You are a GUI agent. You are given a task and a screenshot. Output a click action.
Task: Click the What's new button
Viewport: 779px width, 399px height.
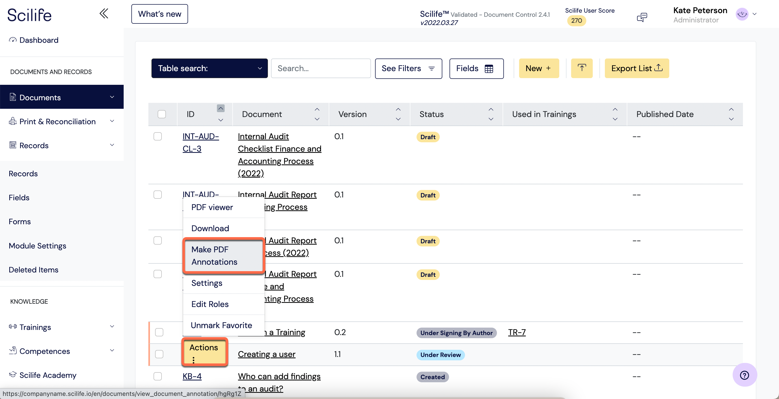pos(159,14)
